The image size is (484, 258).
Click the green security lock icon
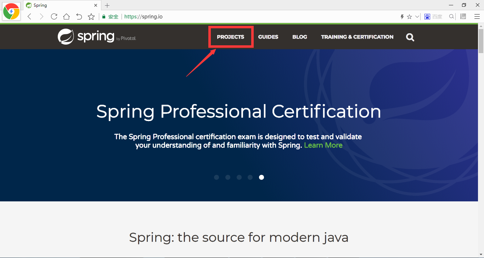pos(104,17)
